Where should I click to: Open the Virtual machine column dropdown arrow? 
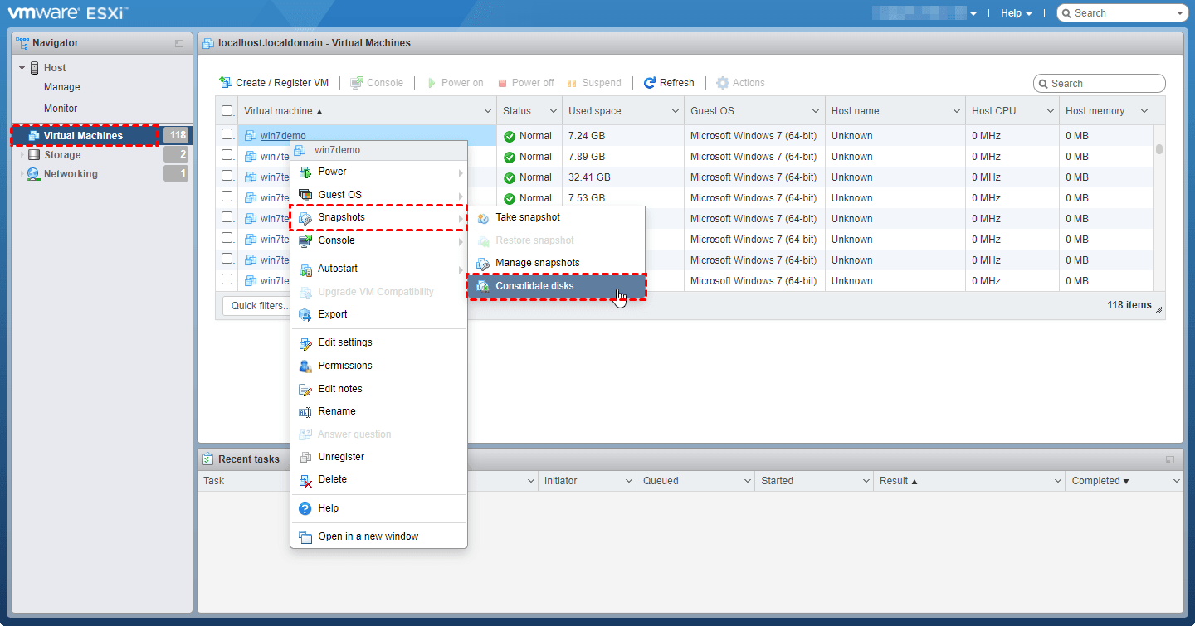pyautogui.click(x=488, y=111)
